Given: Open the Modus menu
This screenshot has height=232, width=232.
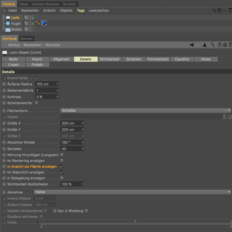Looking at the screenshot, I should (x=14, y=45).
